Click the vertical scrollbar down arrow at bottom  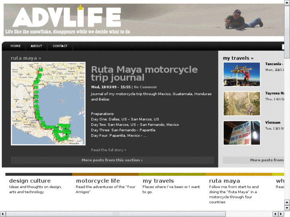(287, 208)
